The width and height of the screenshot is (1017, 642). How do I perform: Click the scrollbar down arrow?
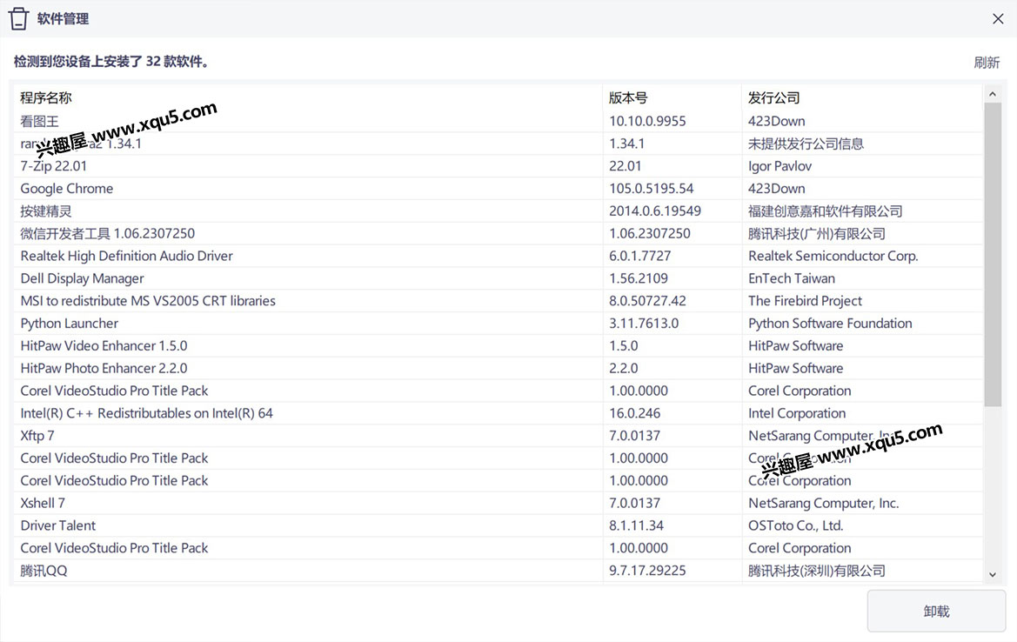(993, 574)
